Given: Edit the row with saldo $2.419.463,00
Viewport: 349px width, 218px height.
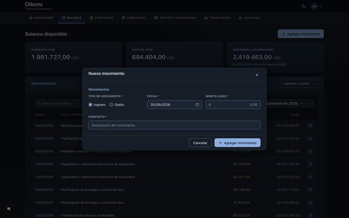Looking at the screenshot, I should 310,126.
